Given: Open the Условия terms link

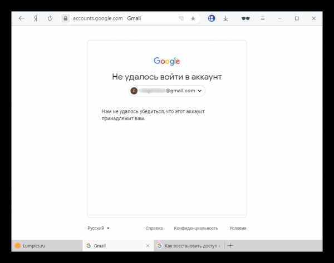Looking at the screenshot, I should [238, 228].
